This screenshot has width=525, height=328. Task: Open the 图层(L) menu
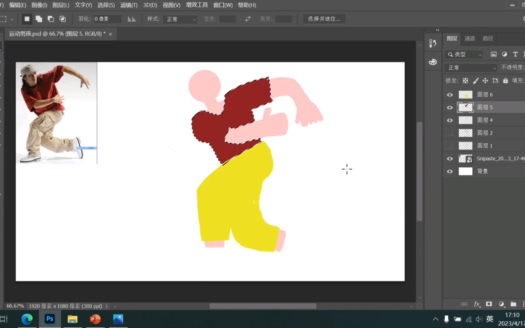[61, 5]
